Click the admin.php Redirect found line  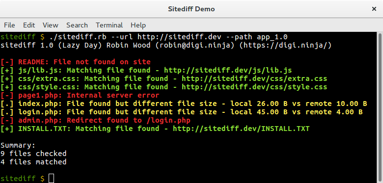click(x=95, y=120)
